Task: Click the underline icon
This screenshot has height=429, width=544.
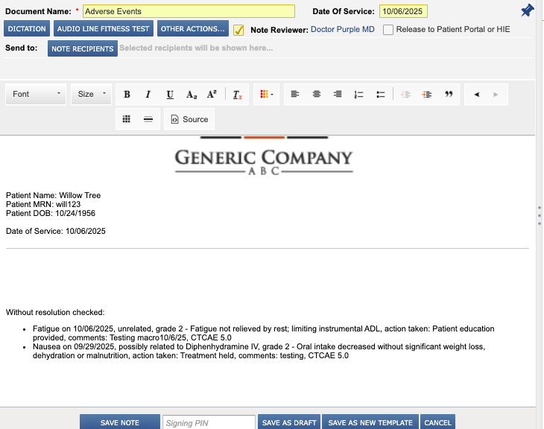Action: pyautogui.click(x=170, y=95)
